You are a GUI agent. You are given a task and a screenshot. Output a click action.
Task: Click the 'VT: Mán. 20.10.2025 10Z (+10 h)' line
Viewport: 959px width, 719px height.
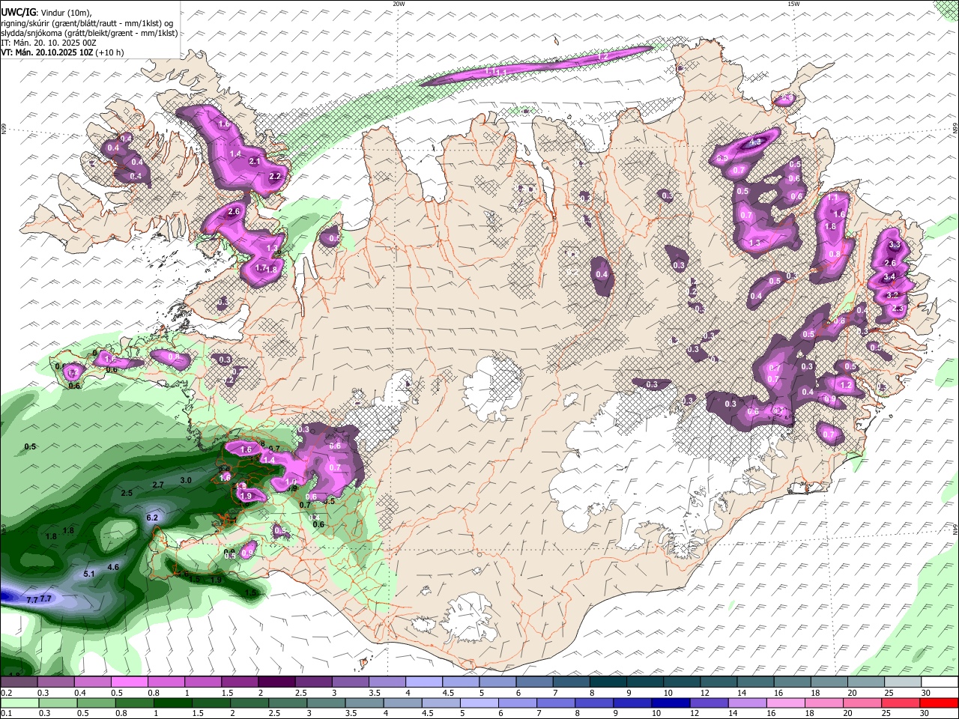click(x=62, y=52)
